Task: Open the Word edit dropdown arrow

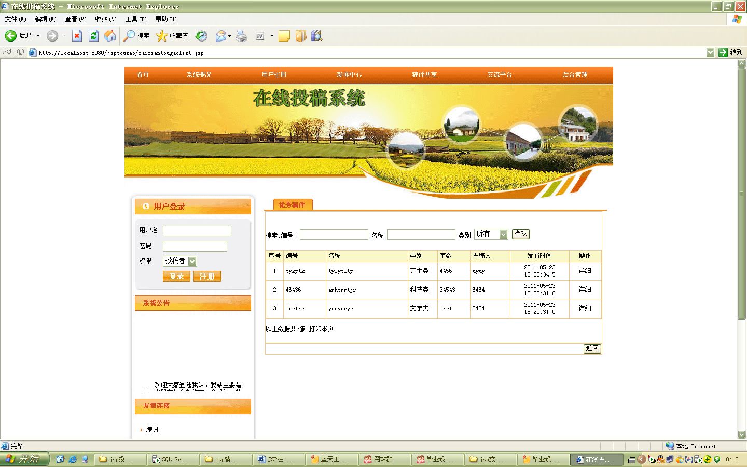Action: (272, 36)
